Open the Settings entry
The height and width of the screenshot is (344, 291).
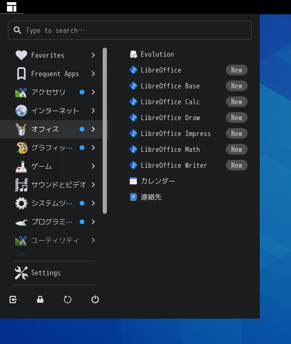coord(54,273)
